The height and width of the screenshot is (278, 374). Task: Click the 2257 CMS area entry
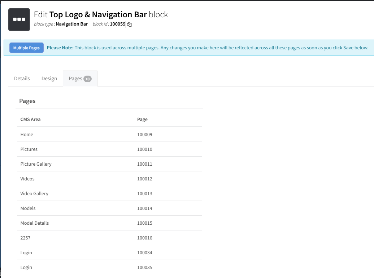[x=26, y=238]
